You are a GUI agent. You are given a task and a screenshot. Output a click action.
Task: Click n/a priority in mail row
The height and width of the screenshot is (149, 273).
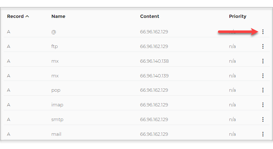coord(232,134)
